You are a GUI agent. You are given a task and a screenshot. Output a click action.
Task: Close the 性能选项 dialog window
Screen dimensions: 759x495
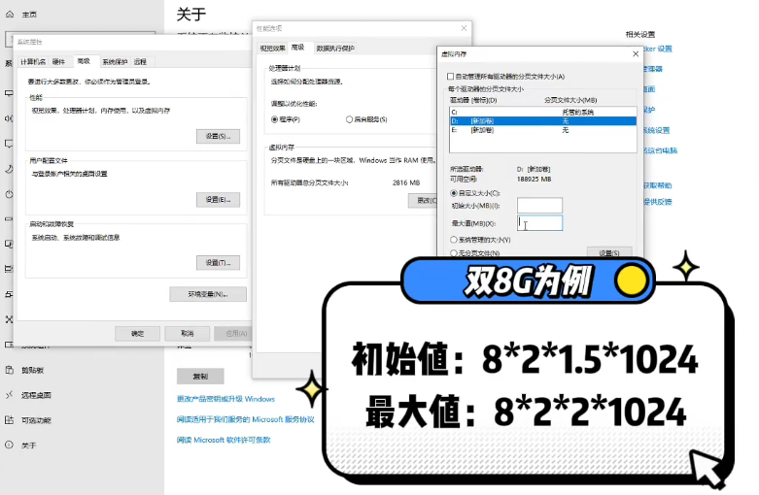464,29
